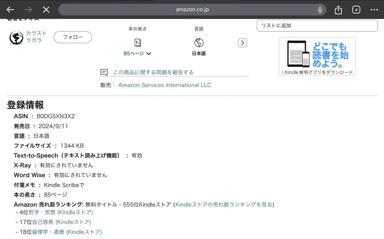
Task: Open the browser three-dots menu
Action: (x=374, y=10)
